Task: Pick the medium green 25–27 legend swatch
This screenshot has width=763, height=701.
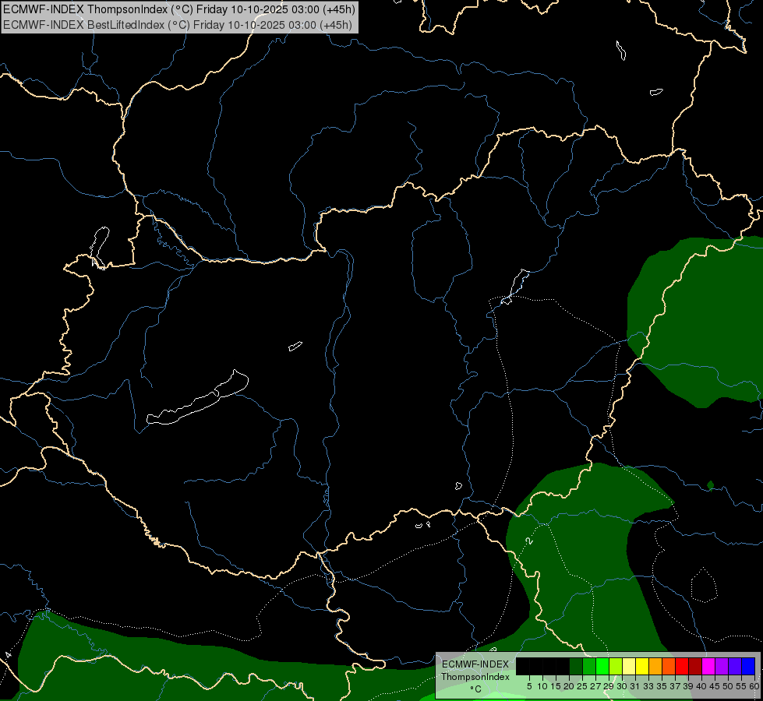Action: 589,666
